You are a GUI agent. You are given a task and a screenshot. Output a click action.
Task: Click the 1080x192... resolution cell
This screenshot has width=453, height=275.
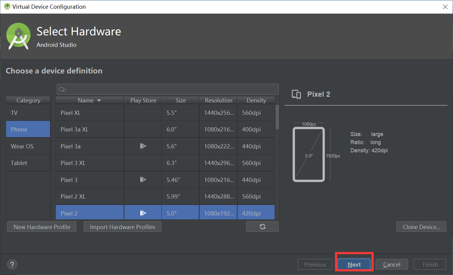[218, 212]
